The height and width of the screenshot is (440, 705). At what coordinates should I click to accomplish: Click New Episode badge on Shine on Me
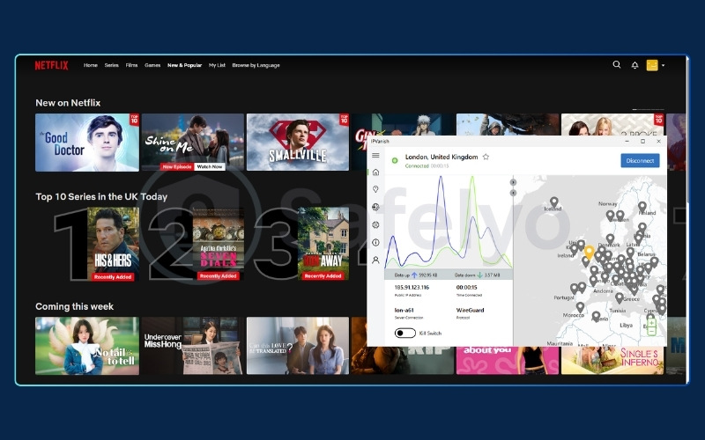click(177, 166)
